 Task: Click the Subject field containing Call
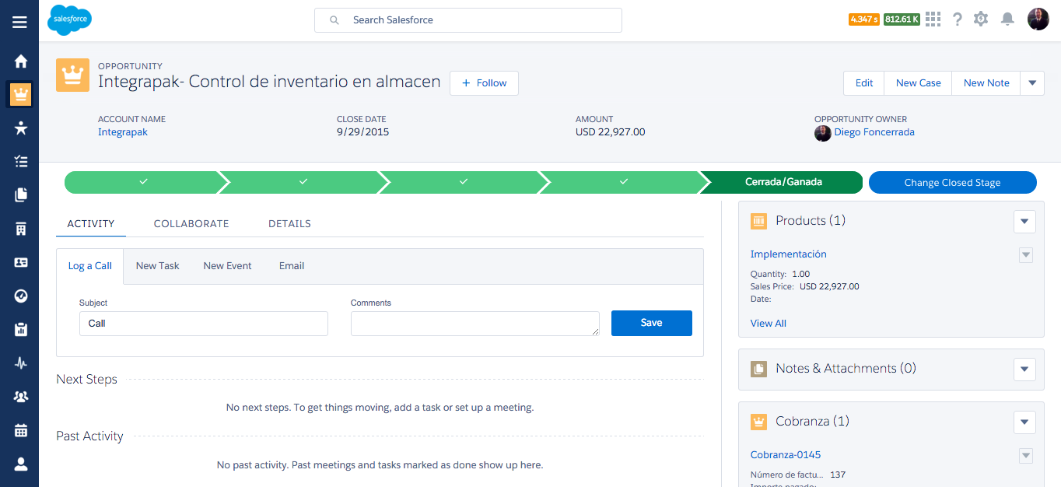click(x=204, y=324)
